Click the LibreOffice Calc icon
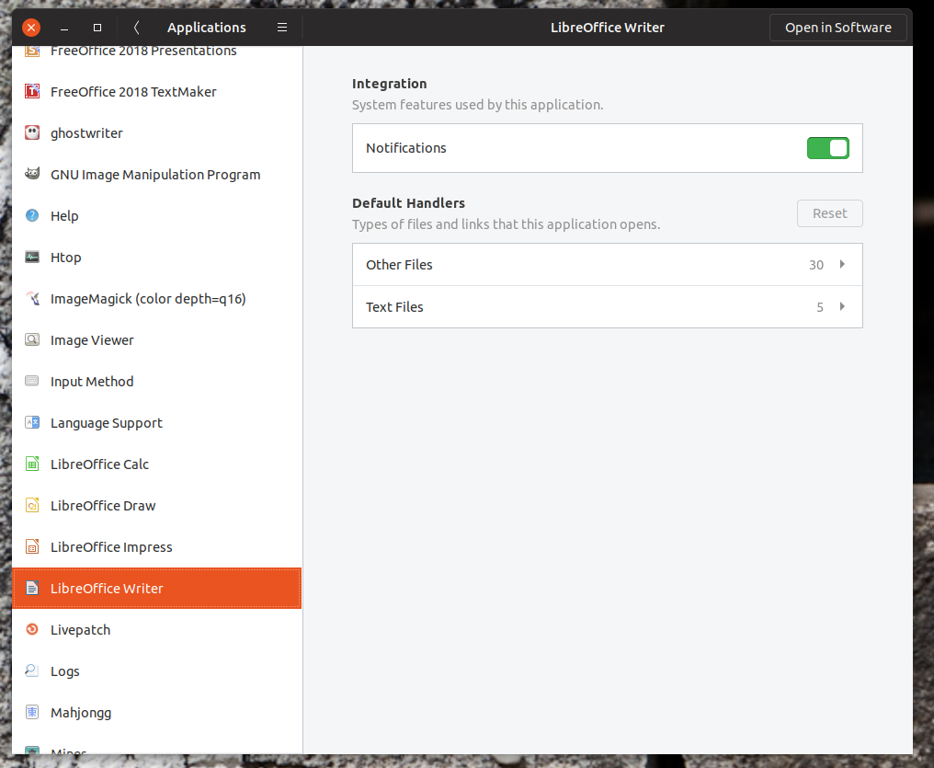This screenshot has width=934, height=768. 32,464
